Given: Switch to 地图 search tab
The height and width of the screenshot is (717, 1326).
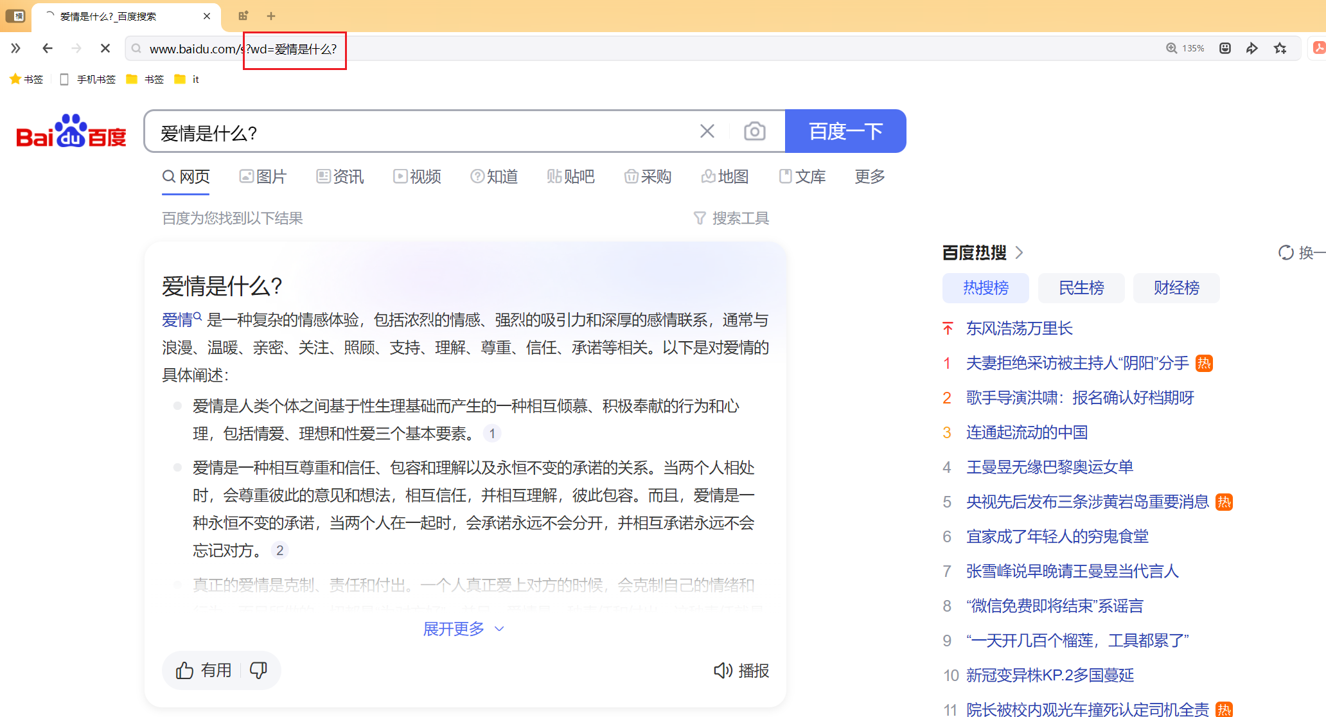Looking at the screenshot, I should click(x=725, y=176).
